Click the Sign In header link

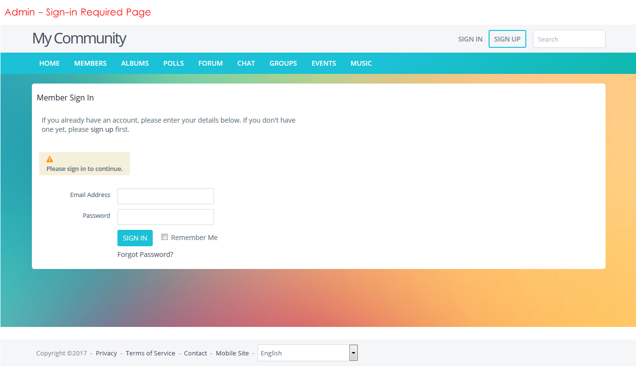point(470,39)
